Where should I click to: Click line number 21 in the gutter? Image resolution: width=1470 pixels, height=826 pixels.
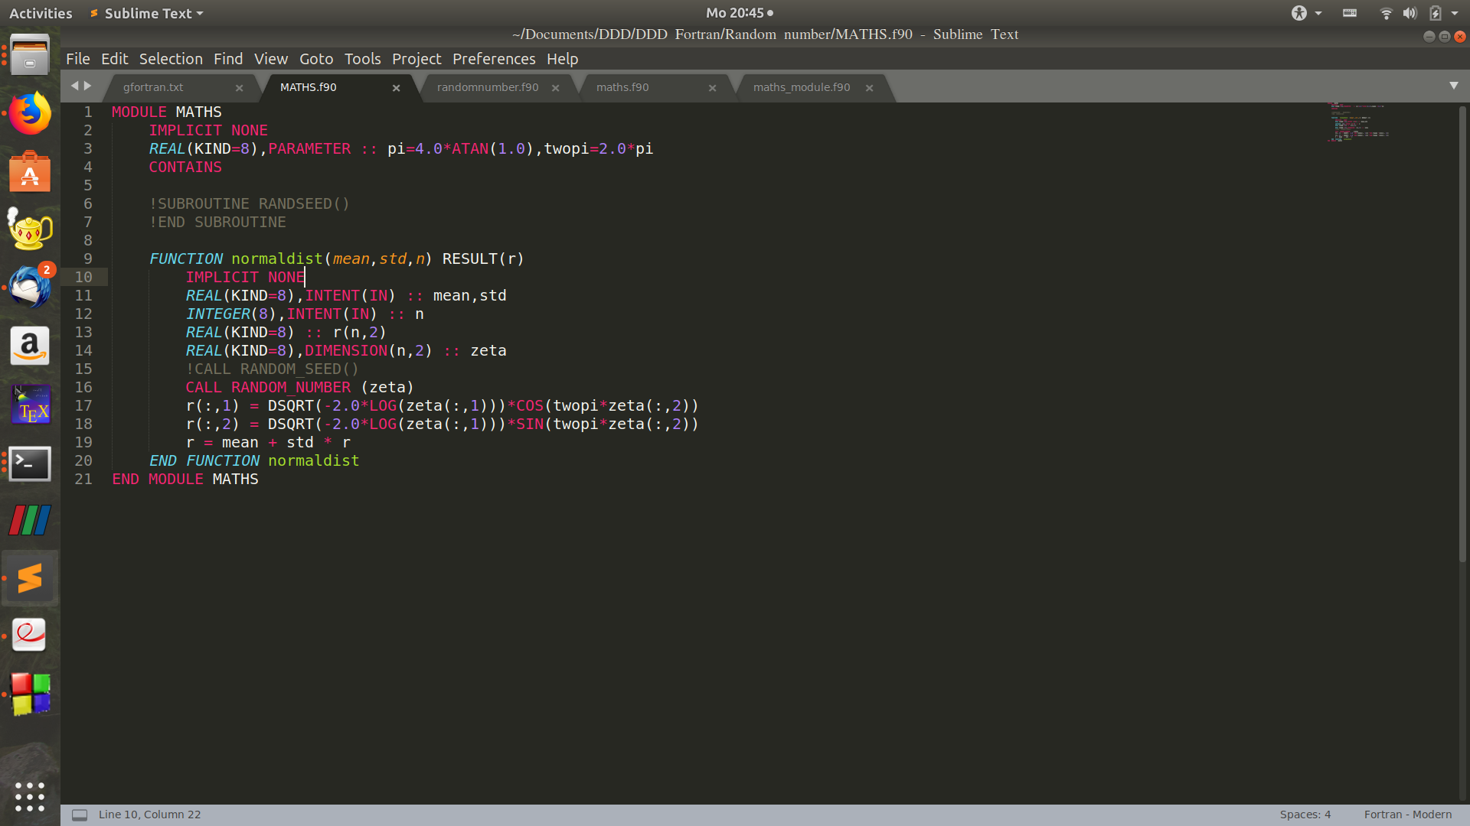pos(83,479)
